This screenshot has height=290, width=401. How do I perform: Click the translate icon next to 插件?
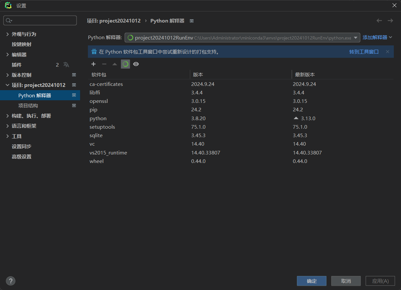[x=66, y=65]
